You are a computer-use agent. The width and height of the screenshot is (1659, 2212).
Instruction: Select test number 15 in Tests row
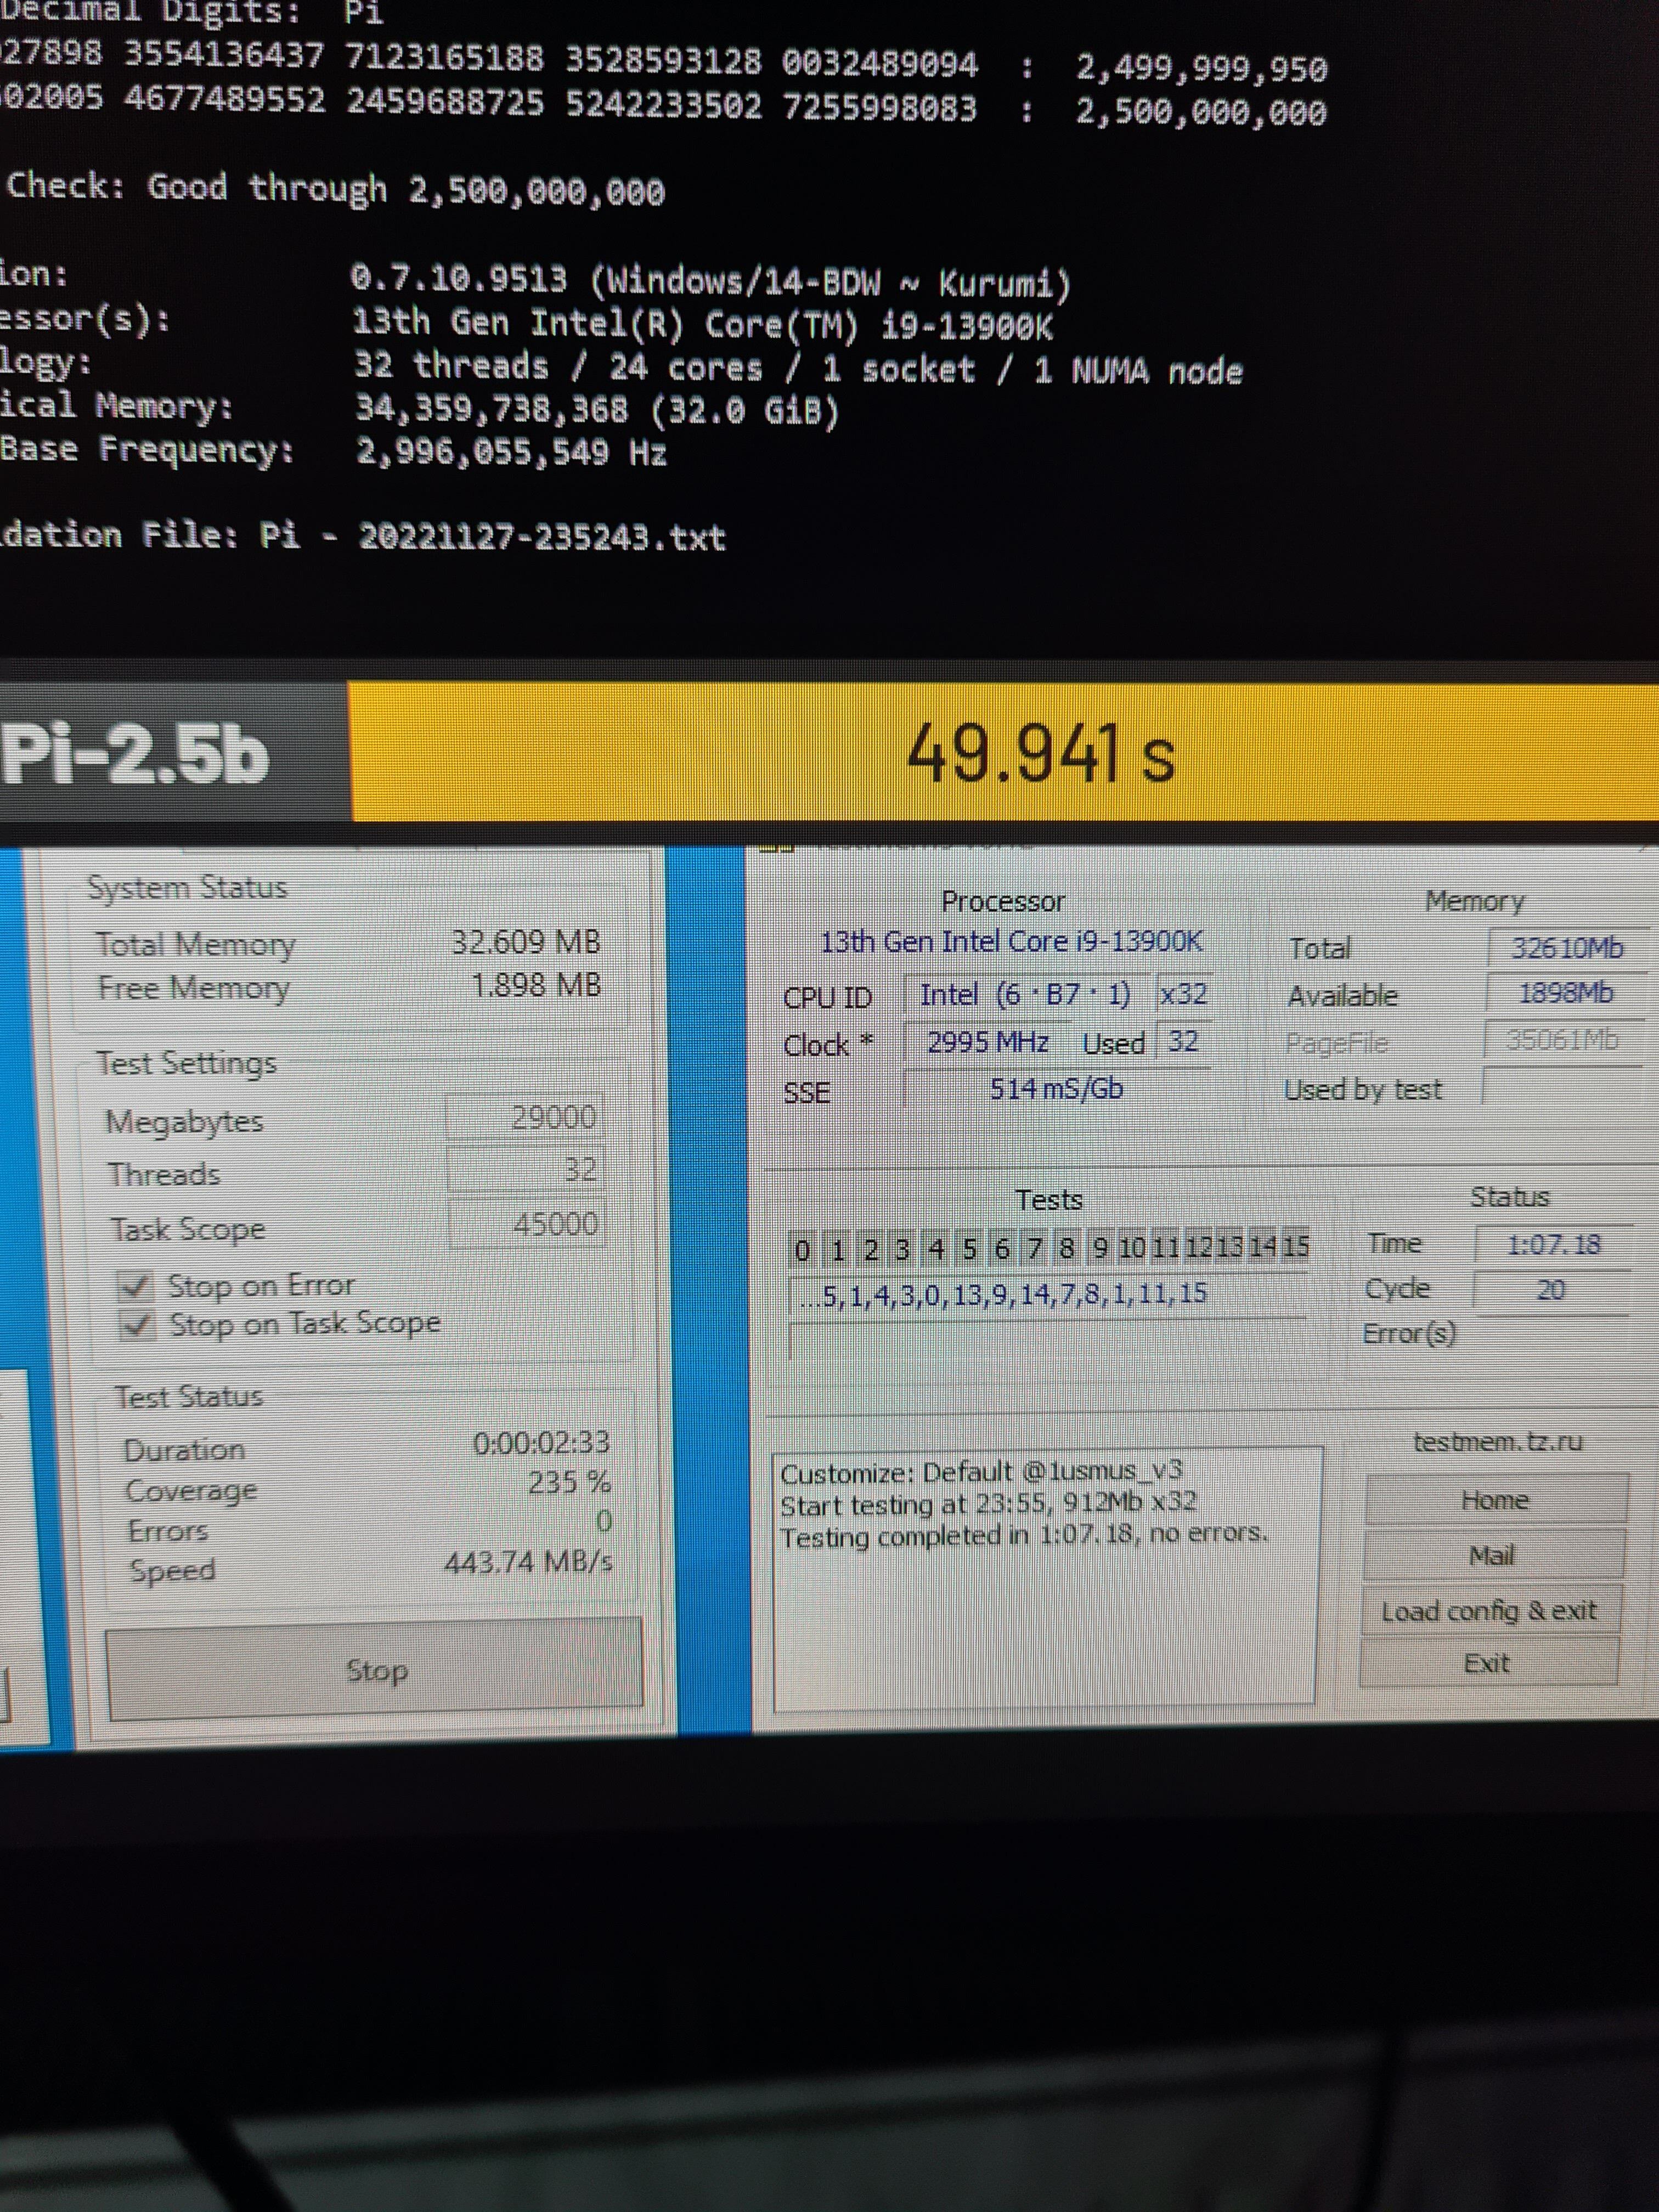click(1295, 1246)
